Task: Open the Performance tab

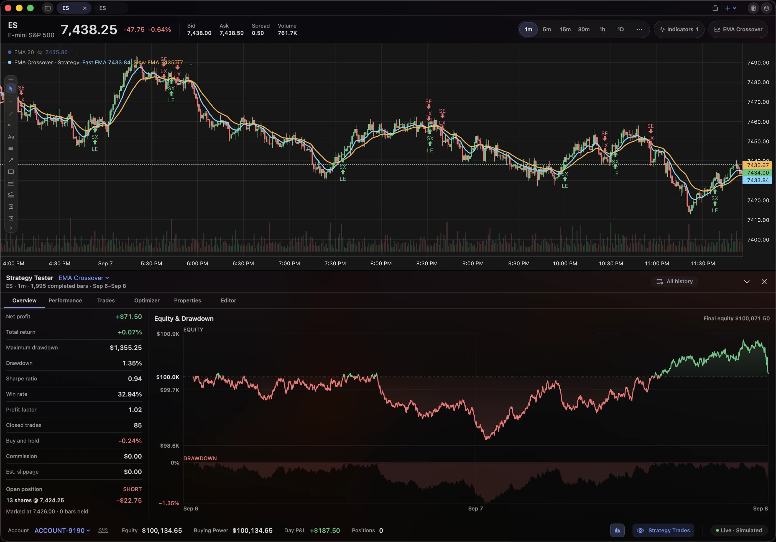Action: coord(65,301)
